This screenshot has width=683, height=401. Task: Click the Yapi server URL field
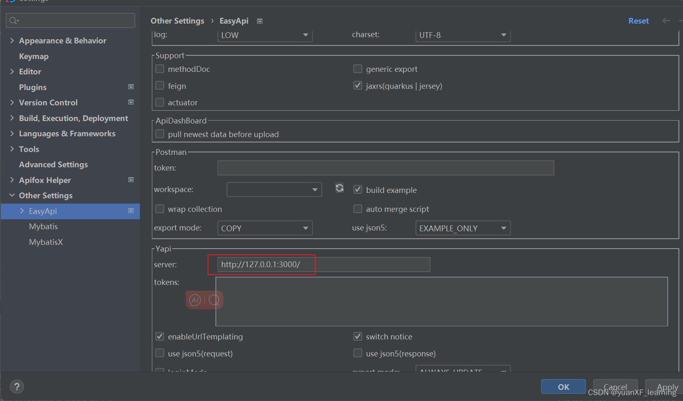pos(324,264)
